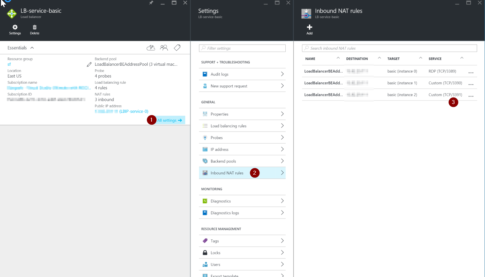Open more options for Custom (TCP/3391) rule

point(471,96)
